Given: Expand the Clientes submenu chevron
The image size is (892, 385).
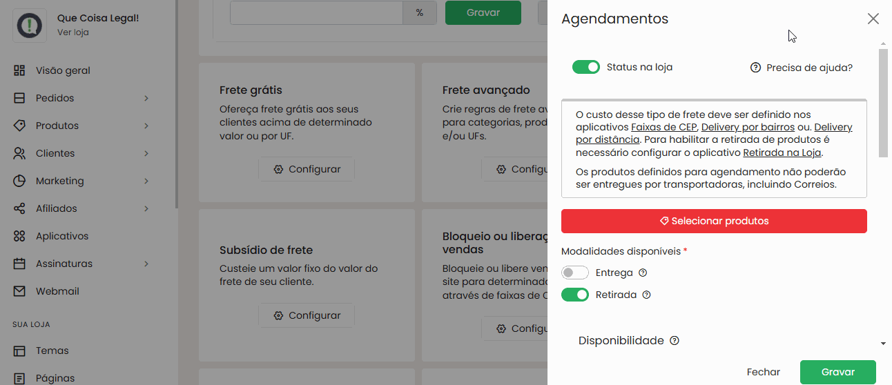Looking at the screenshot, I should (x=146, y=153).
